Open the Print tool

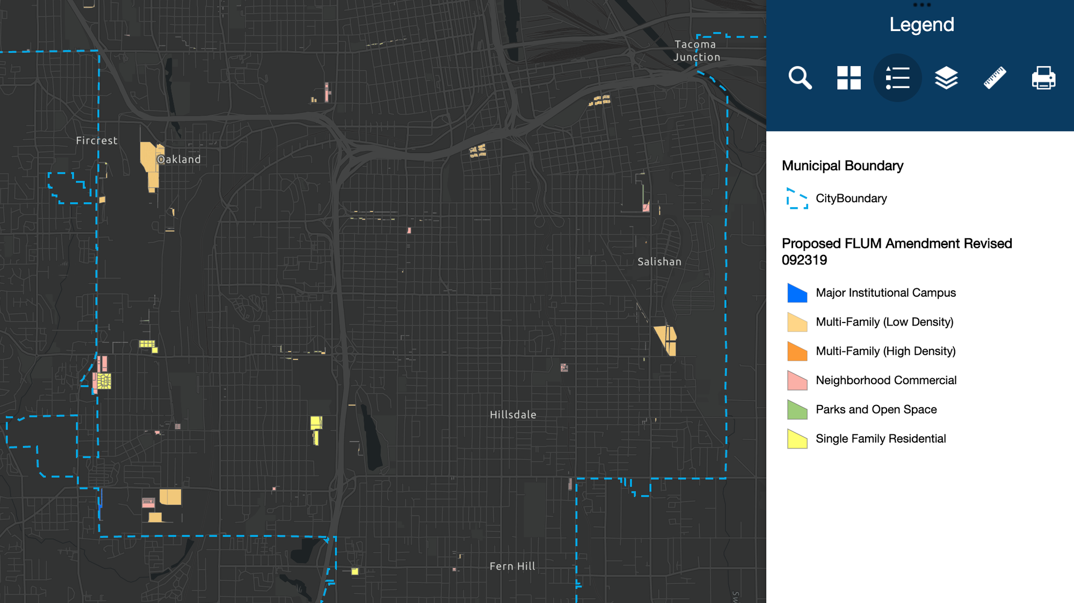pos(1042,78)
